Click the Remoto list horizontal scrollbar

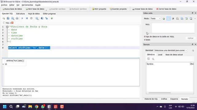(x=159, y=93)
